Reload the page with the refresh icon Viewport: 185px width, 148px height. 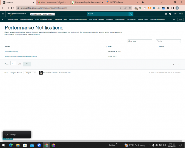tap(12, 8)
